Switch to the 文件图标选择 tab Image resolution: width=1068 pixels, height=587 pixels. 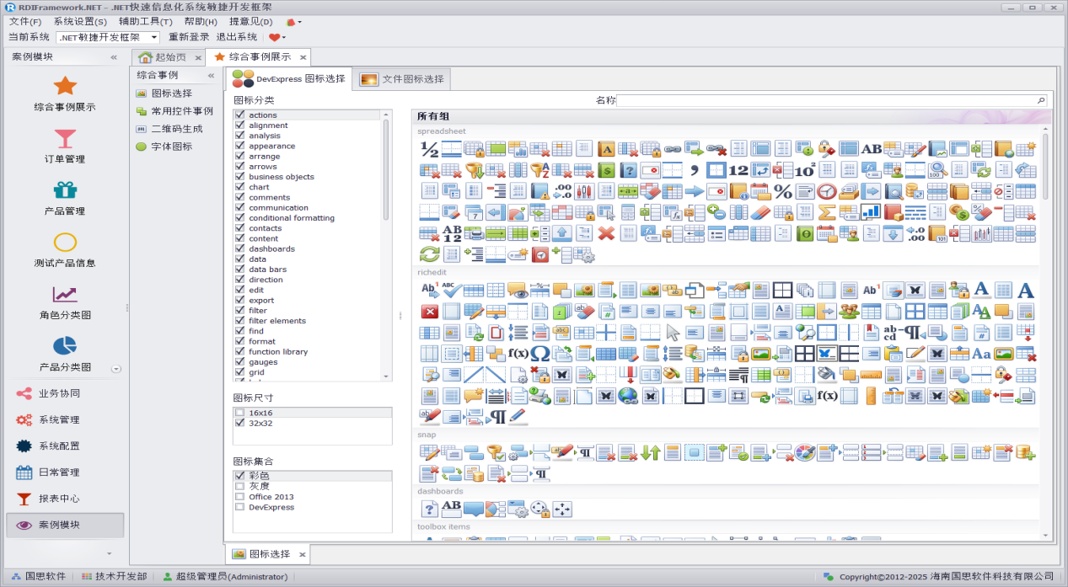click(403, 79)
